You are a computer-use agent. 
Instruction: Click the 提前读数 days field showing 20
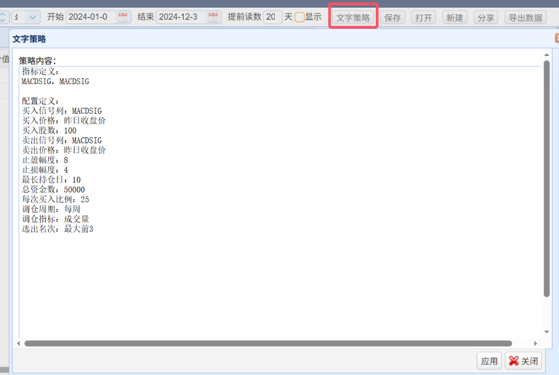273,17
